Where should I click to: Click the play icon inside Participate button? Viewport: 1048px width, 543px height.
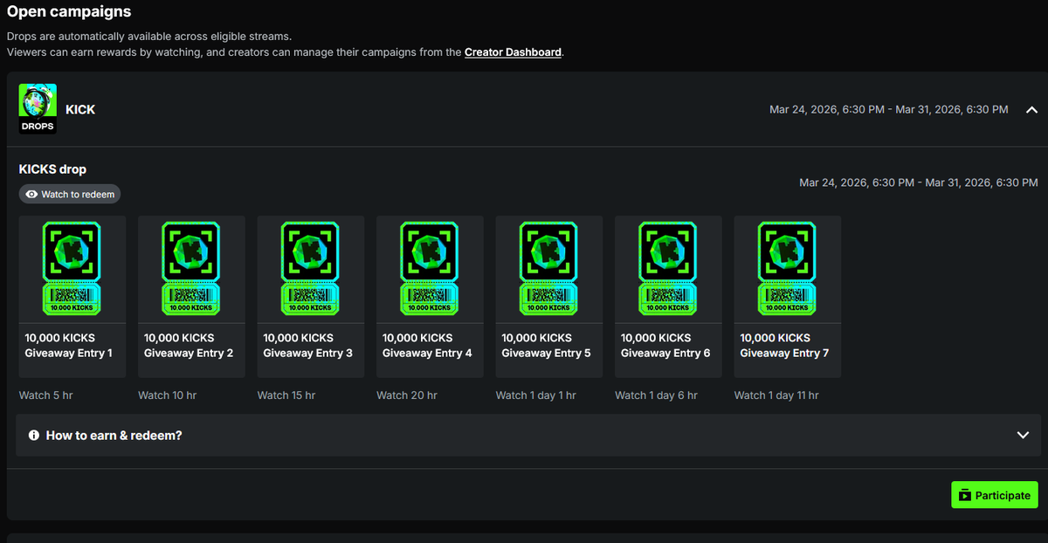964,495
